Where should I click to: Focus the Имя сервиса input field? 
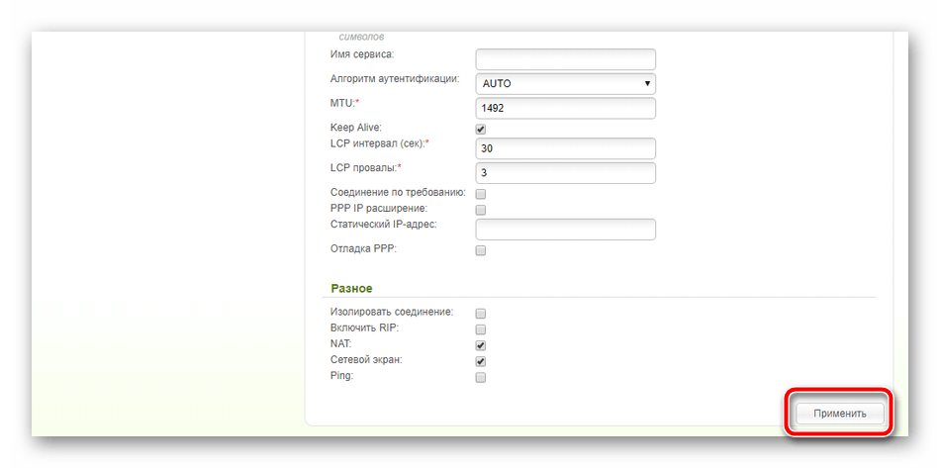pos(565,59)
